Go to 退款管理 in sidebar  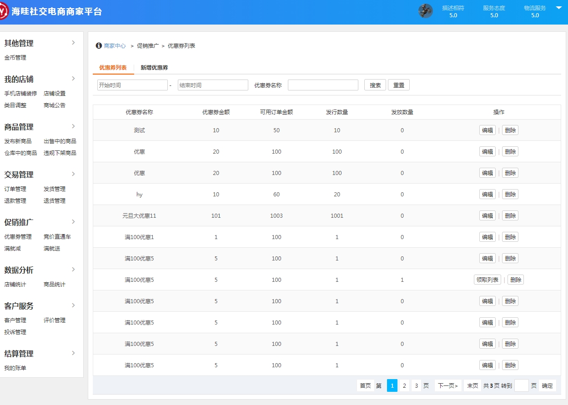(x=15, y=201)
